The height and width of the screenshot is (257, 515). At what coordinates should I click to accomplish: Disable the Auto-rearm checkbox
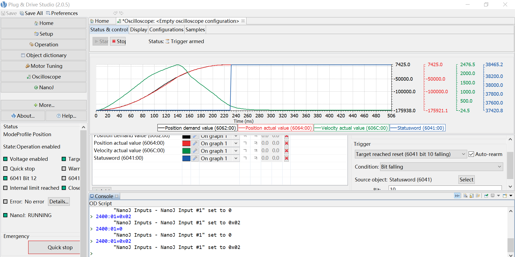pos(471,154)
